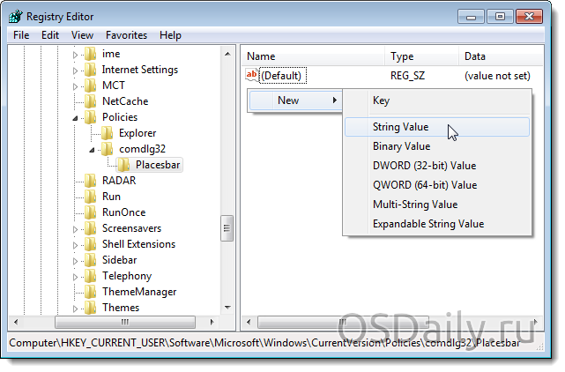Screen dimensions: 565x372
Task: Pick Key from the New submenu
Action: pyautogui.click(x=381, y=100)
